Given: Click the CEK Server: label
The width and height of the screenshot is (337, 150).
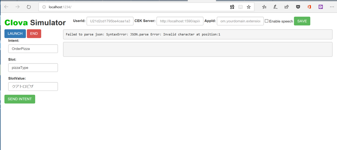Looking at the screenshot, I should (145, 21).
